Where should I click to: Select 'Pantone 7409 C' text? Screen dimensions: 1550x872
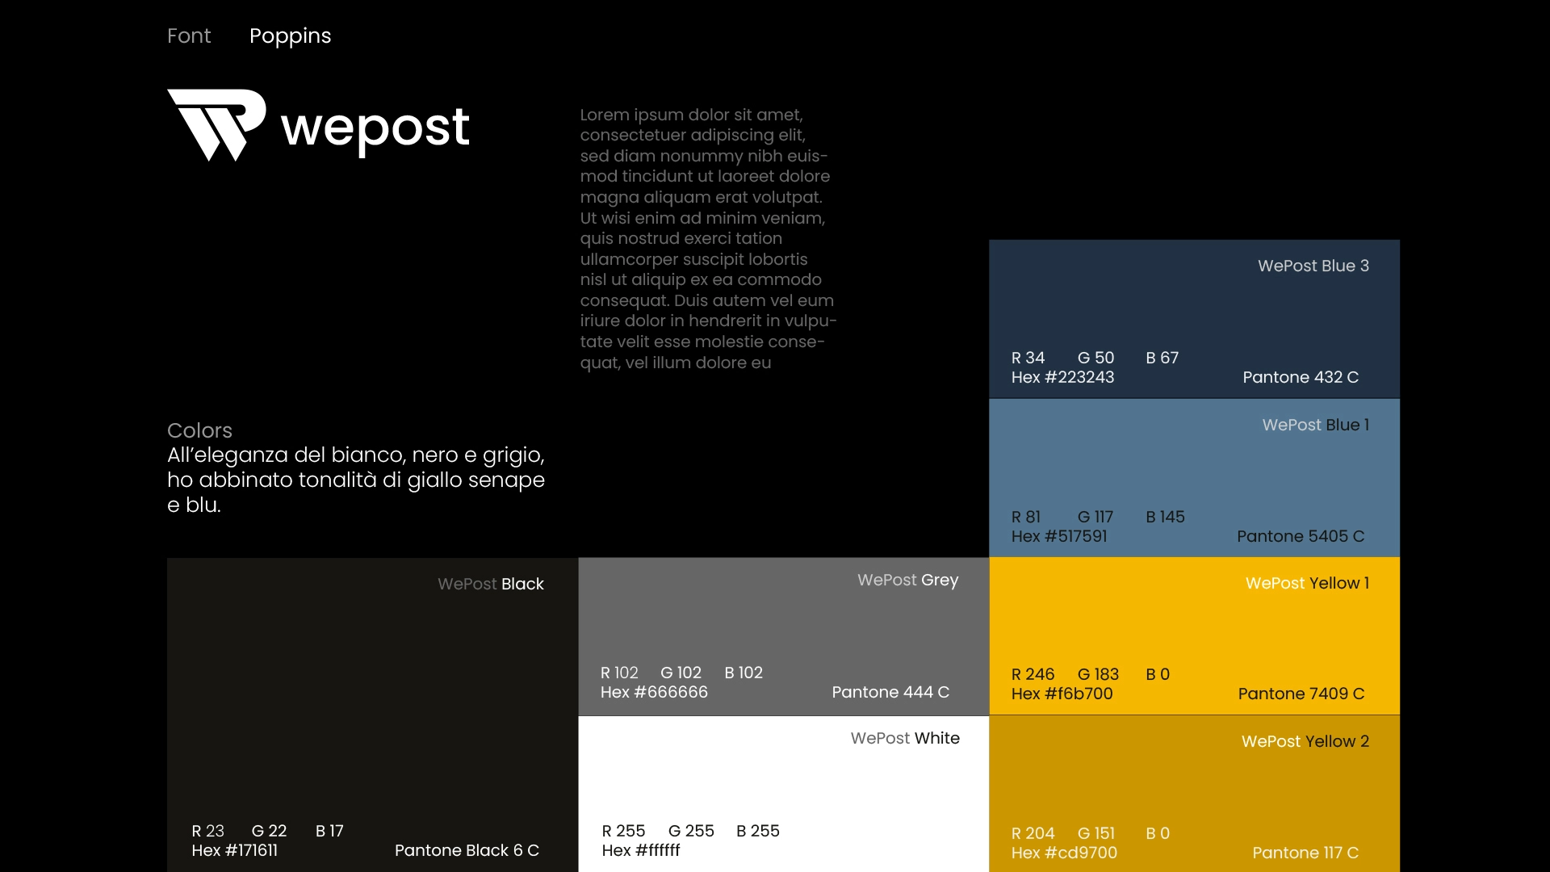point(1301,694)
